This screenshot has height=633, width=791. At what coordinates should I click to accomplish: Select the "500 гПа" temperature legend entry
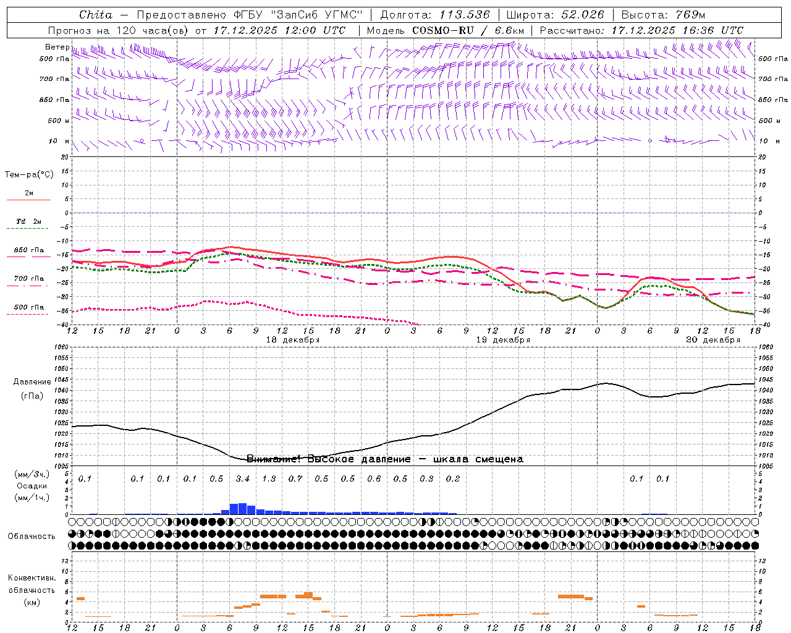pos(28,307)
